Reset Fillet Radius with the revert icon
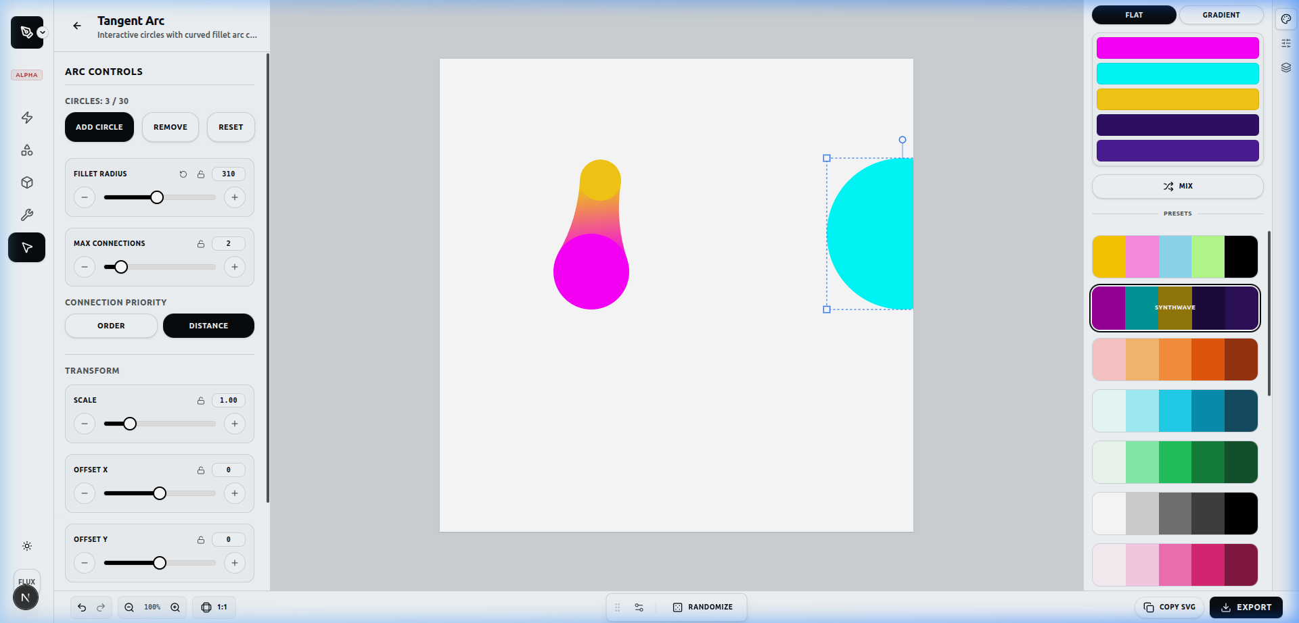Viewport: 1299px width, 623px height. (x=183, y=174)
